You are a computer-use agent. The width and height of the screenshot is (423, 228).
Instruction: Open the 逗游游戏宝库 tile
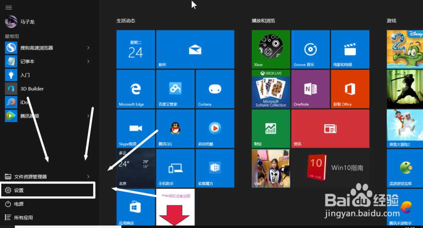405,168
